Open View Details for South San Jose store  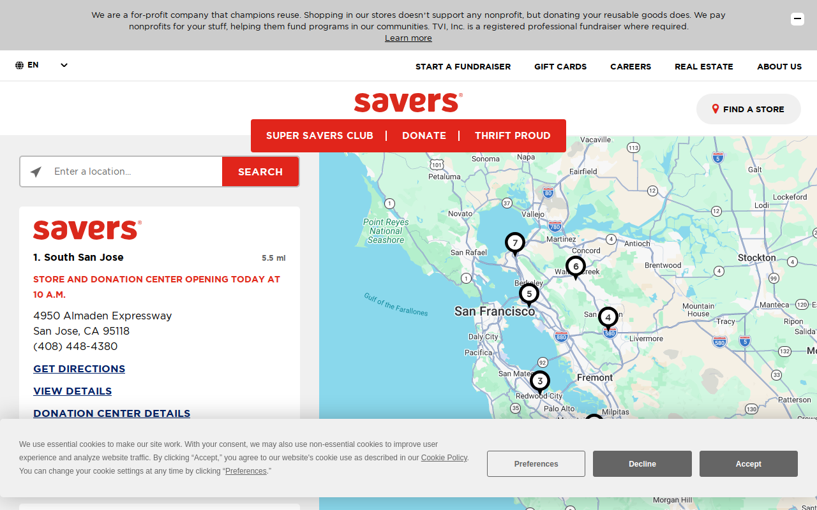point(73,391)
